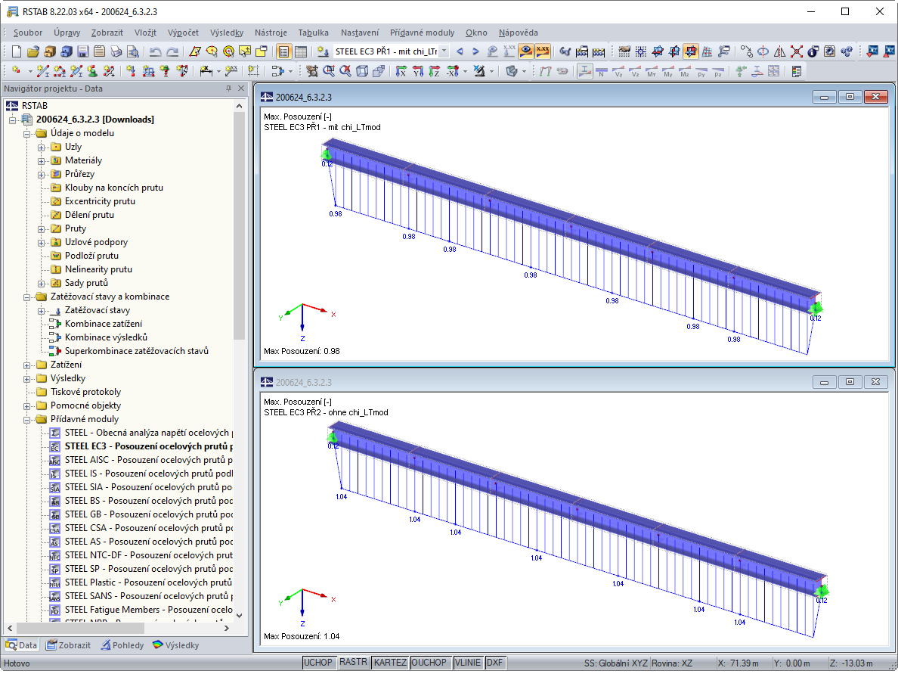
Task: Collapse the Údaje o modelu folder
Action: click(x=27, y=134)
